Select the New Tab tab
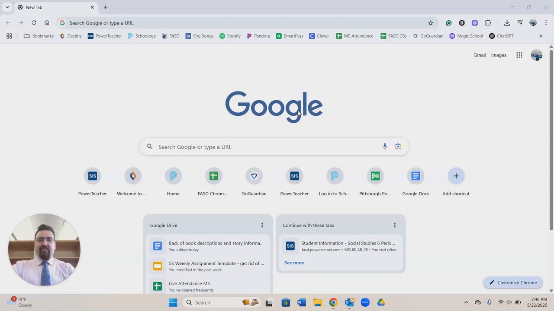Image resolution: width=554 pixels, height=311 pixels. pyautogui.click(x=56, y=7)
